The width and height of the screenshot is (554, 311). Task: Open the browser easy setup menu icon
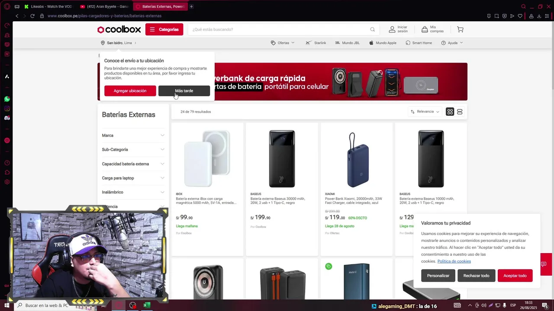pyautogui.click(x=548, y=16)
